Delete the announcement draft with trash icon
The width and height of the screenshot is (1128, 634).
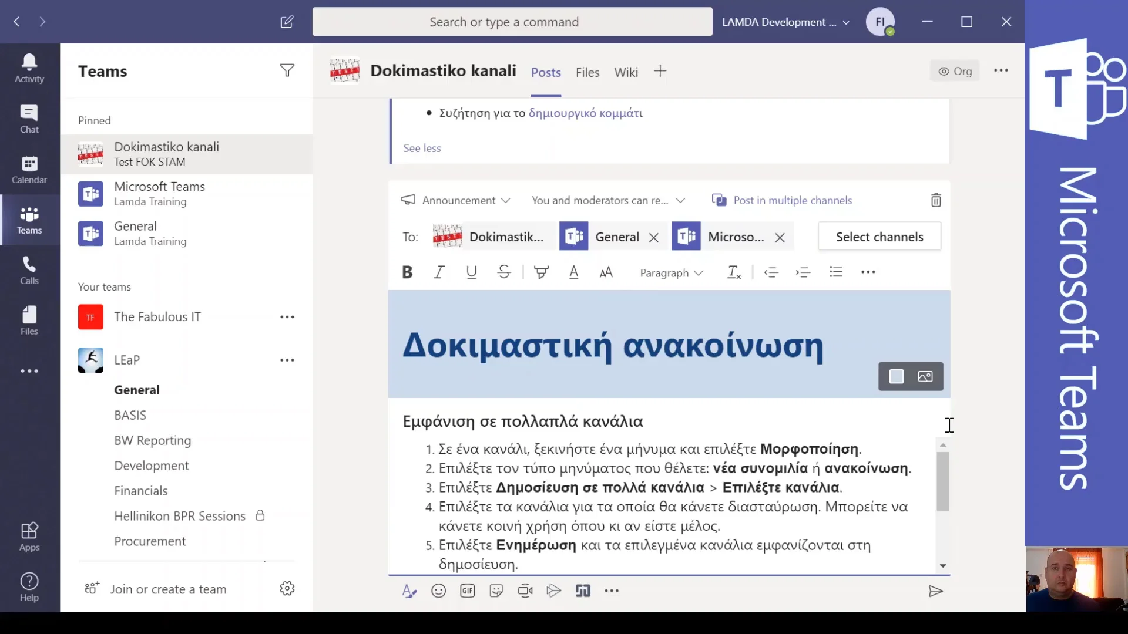point(936,200)
